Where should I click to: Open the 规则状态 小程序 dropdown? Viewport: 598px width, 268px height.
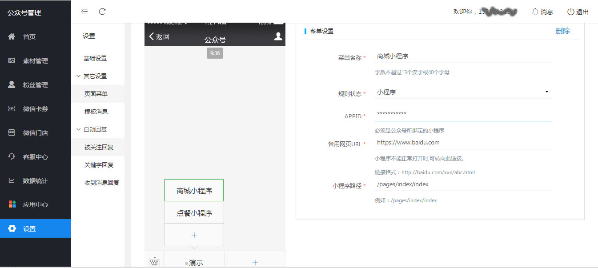[463, 92]
